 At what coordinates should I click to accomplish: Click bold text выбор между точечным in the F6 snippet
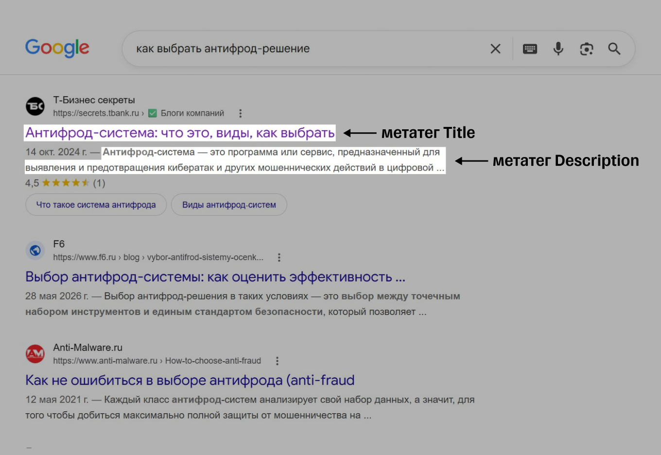[x=400, y=296]
